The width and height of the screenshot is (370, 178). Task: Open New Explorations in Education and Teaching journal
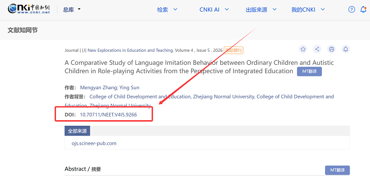click(130, 50)
